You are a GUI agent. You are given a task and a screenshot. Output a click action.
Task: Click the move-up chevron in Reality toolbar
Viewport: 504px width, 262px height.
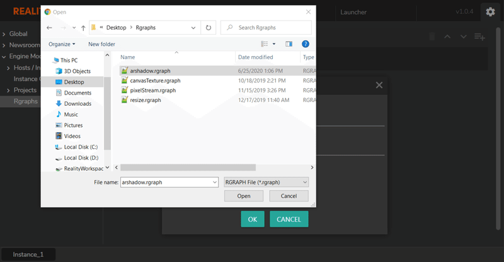pos(447,37)
